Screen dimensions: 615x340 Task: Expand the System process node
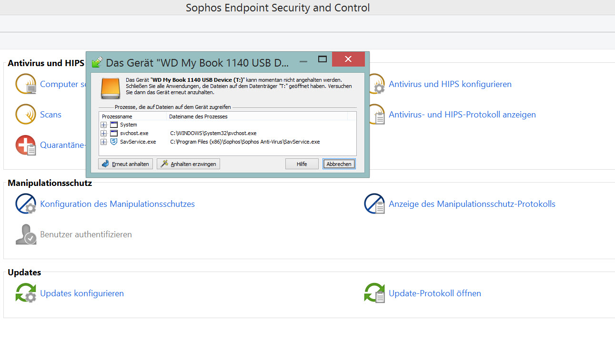click(104, 125)
